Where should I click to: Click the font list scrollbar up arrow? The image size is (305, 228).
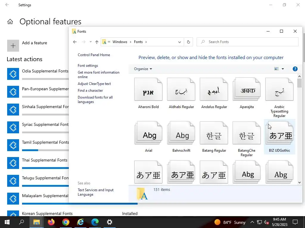tap(299, 77)
